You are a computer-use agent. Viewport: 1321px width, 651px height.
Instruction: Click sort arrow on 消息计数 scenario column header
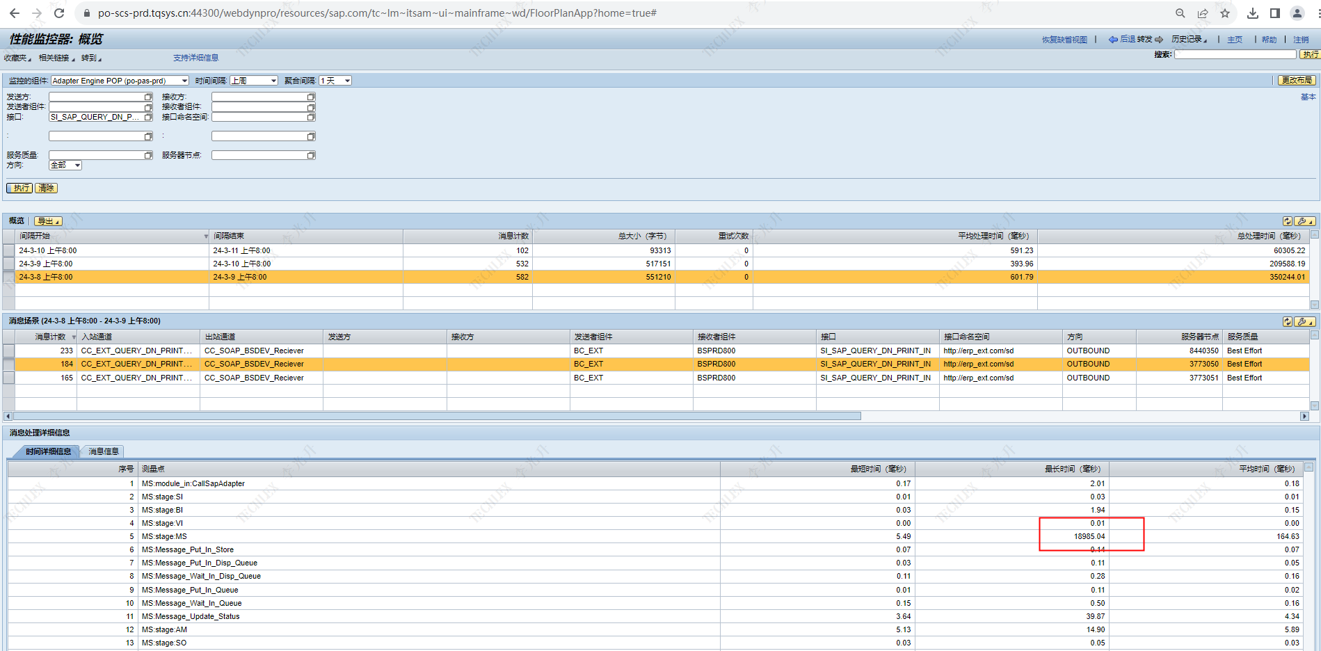[74, 337]
